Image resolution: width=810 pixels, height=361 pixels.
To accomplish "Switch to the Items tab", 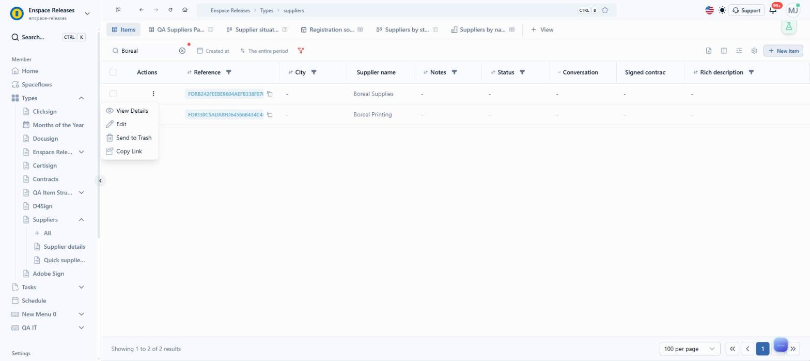I will tap(123, 29).
